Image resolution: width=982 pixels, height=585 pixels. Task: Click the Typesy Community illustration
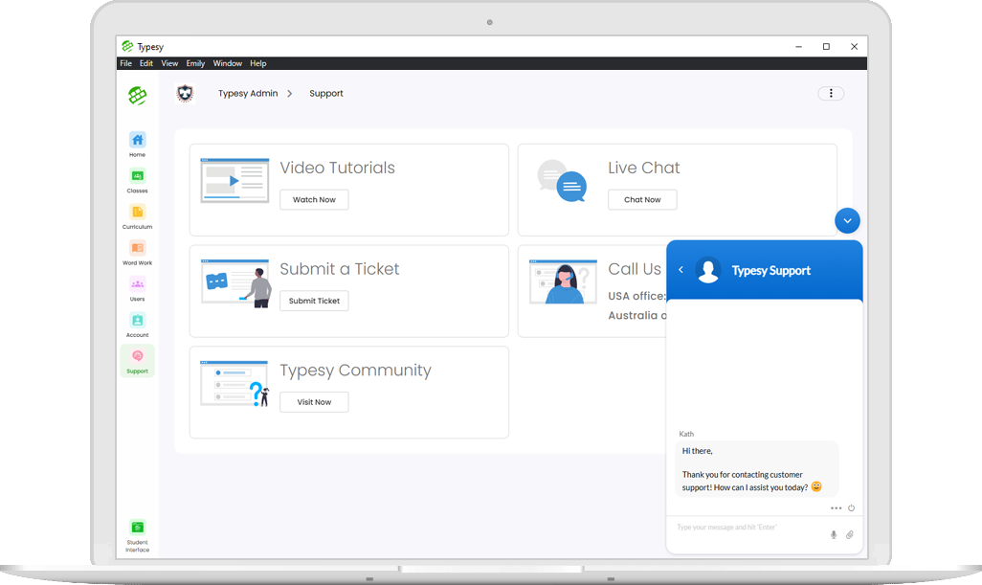pos(234,383)
